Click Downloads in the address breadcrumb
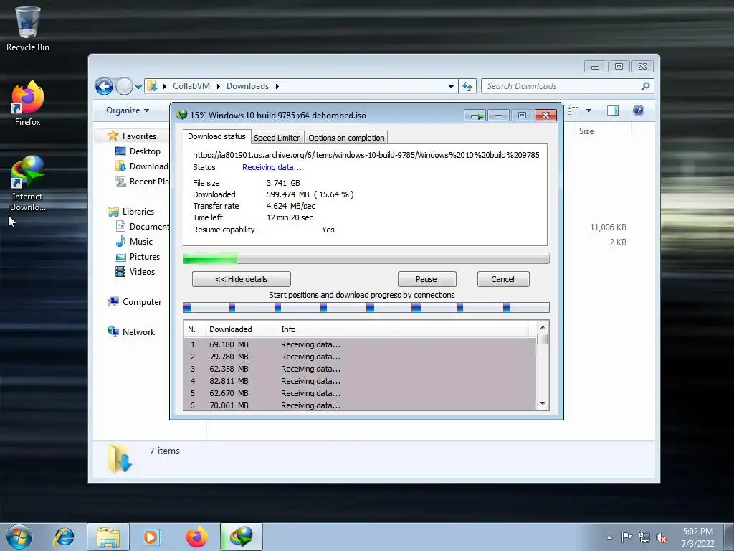734x551 pixels. point(247,86)
